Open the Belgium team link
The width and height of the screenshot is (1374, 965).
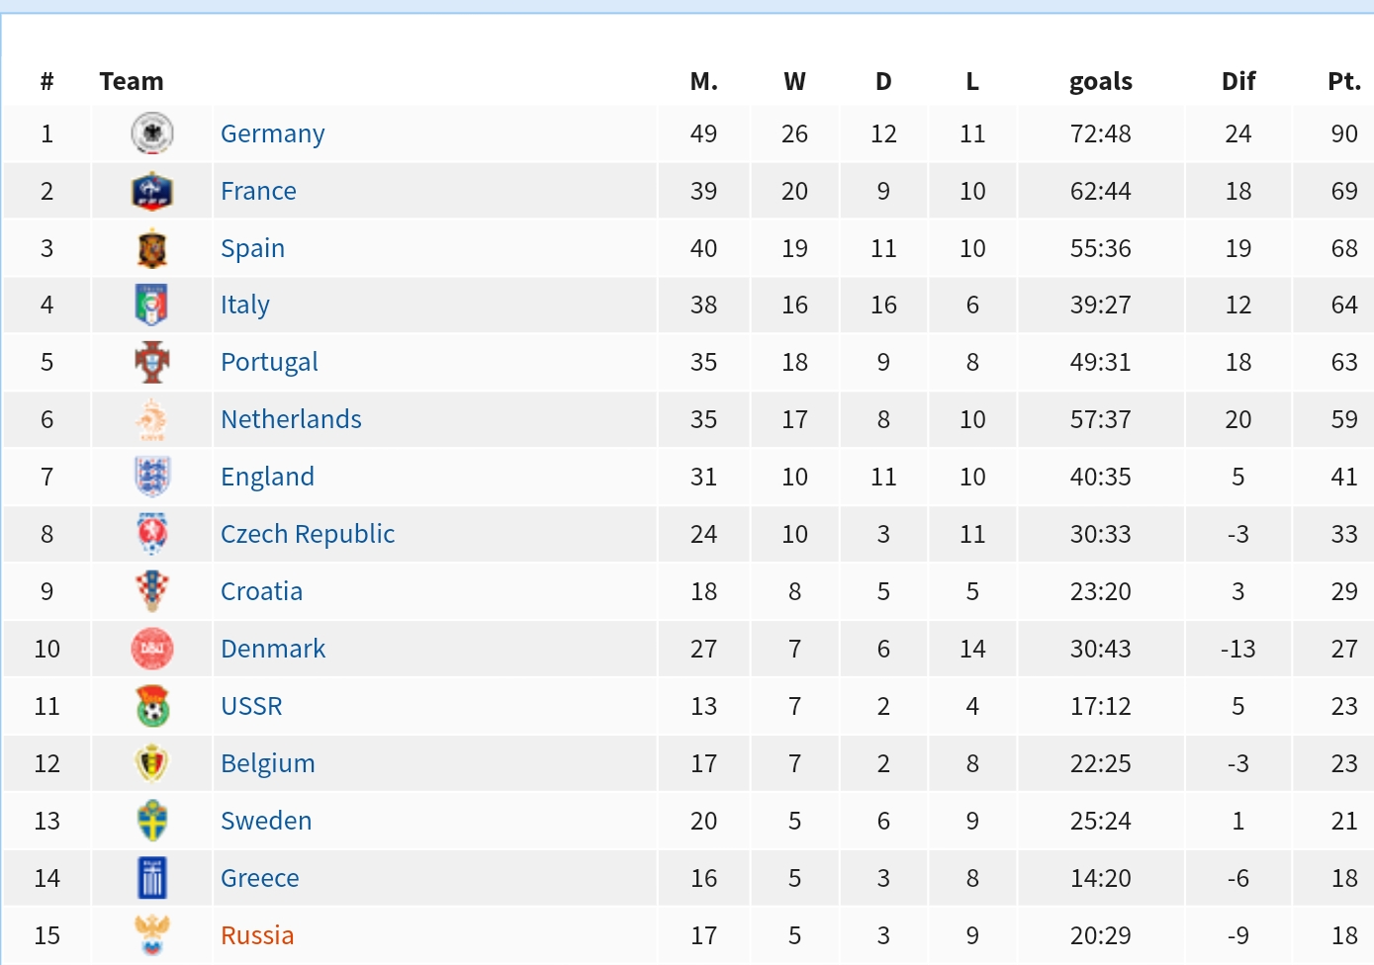click(x=267, y=763)
